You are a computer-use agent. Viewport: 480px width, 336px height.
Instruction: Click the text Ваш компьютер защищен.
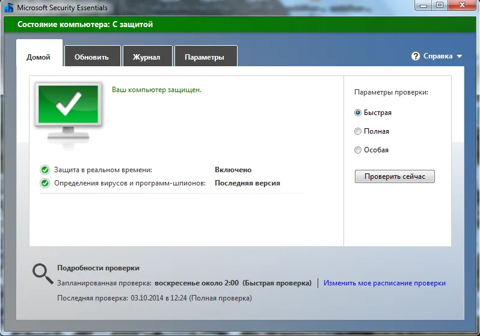click(156, 90)
